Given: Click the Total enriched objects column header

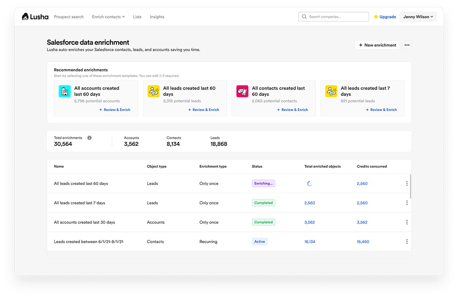Looking at the screenshot, I should tap(322, 166).
